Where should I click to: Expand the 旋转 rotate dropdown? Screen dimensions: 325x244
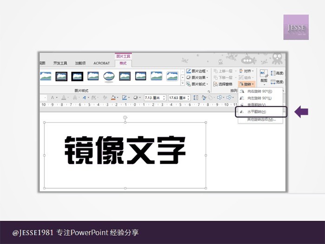[247, 84]
